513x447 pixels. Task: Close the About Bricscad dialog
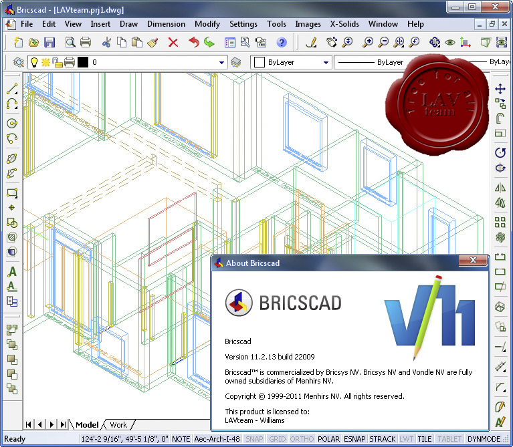click(473, 260)
